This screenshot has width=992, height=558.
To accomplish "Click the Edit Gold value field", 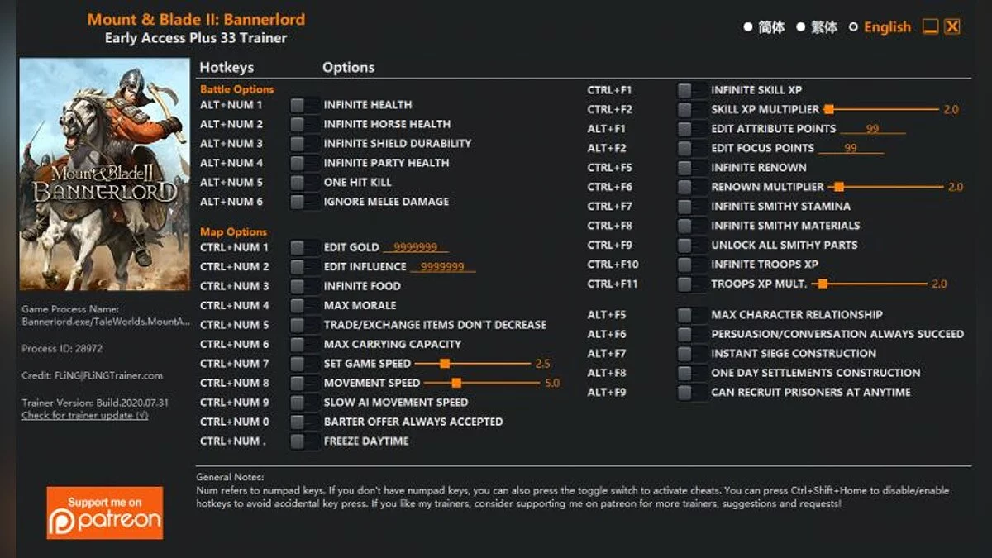I will (417, 247).
